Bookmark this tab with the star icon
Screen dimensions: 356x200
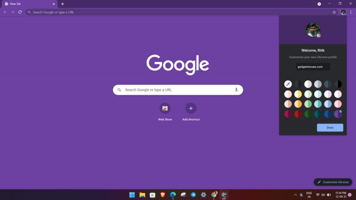[334, 12]
